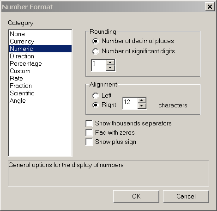The height and width of the screenshot is (211, 217).
Task: Confirm with the OK button
Action: coord(136,196)
